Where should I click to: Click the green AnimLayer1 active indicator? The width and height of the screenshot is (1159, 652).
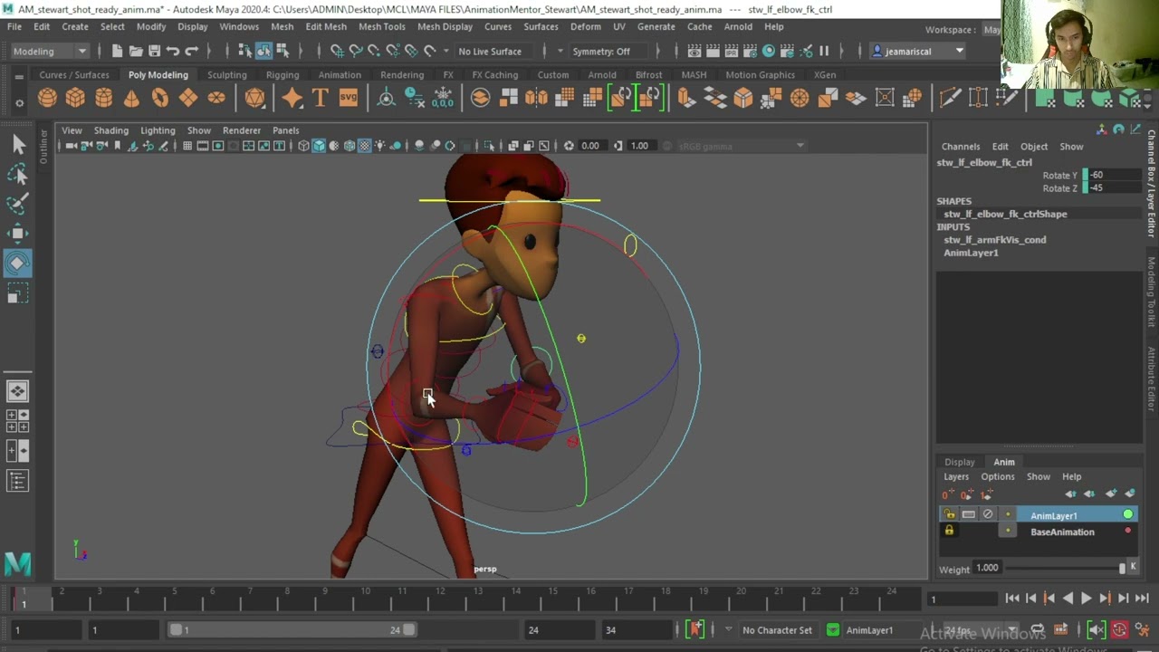(x=1128, y=514)
